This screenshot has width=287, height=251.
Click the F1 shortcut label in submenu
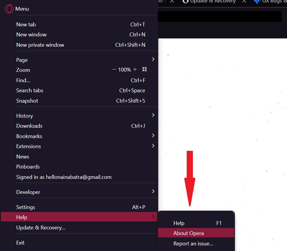coord(219,223)
